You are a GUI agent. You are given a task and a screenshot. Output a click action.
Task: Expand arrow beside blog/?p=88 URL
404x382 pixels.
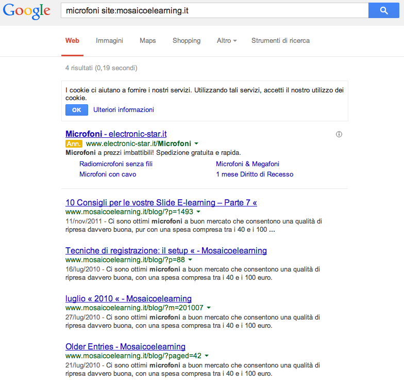pyautogui.click(x=190, y=260)
